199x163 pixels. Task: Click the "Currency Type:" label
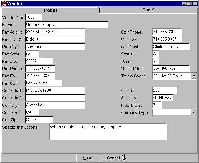tap(135, 112)
